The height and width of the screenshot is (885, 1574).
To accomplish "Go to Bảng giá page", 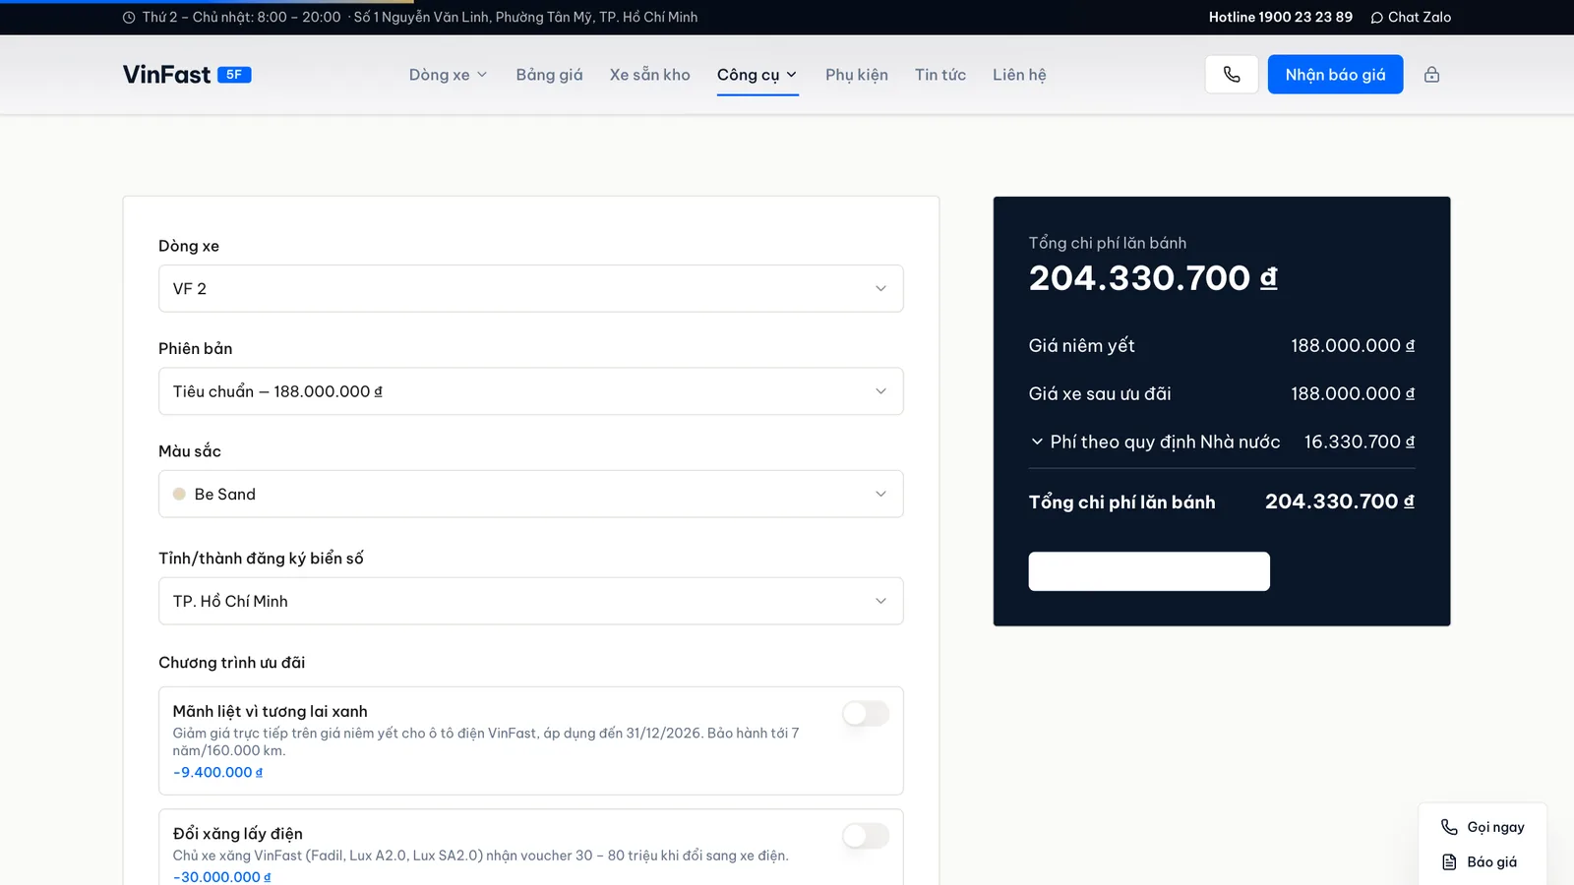I will coord(549,75).
